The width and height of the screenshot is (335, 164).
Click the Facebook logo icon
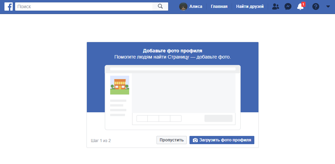click(x=9, y=7)
